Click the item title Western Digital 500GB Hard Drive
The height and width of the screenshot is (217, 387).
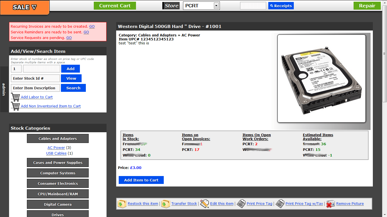(x=170, y=27)
